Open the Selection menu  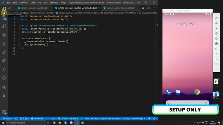click(x=24, y=2)
